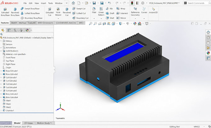
Task: Open dropdown arrow under Linear Pattern
Action: tap(101, 18)
